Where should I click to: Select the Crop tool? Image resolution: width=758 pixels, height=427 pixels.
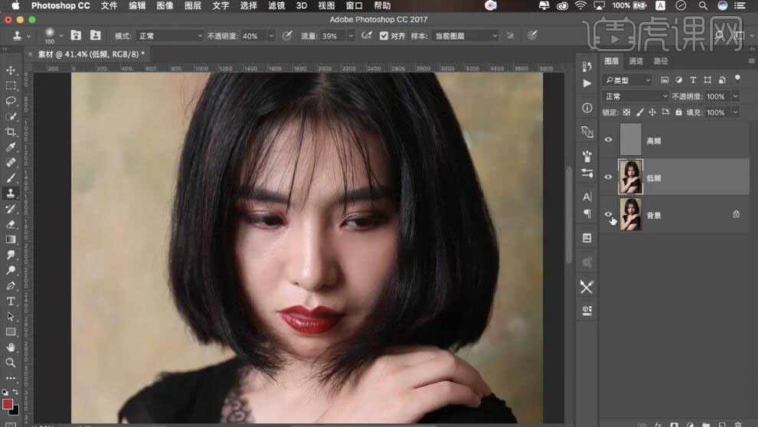[11, 132]
